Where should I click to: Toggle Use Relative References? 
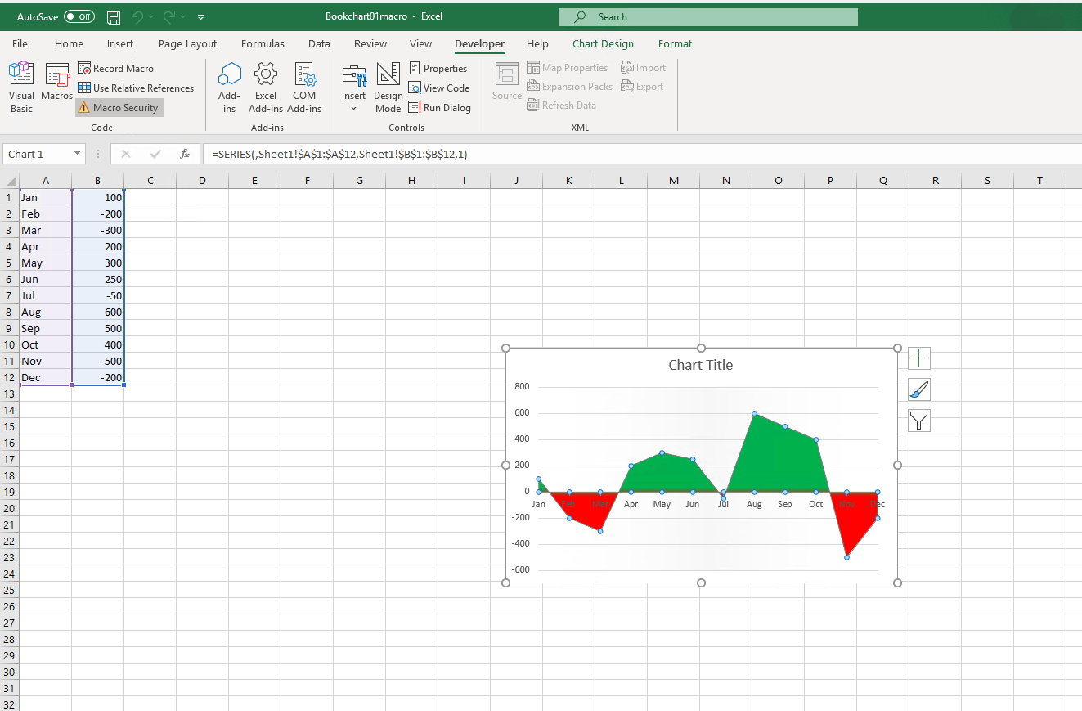[136, 88]
